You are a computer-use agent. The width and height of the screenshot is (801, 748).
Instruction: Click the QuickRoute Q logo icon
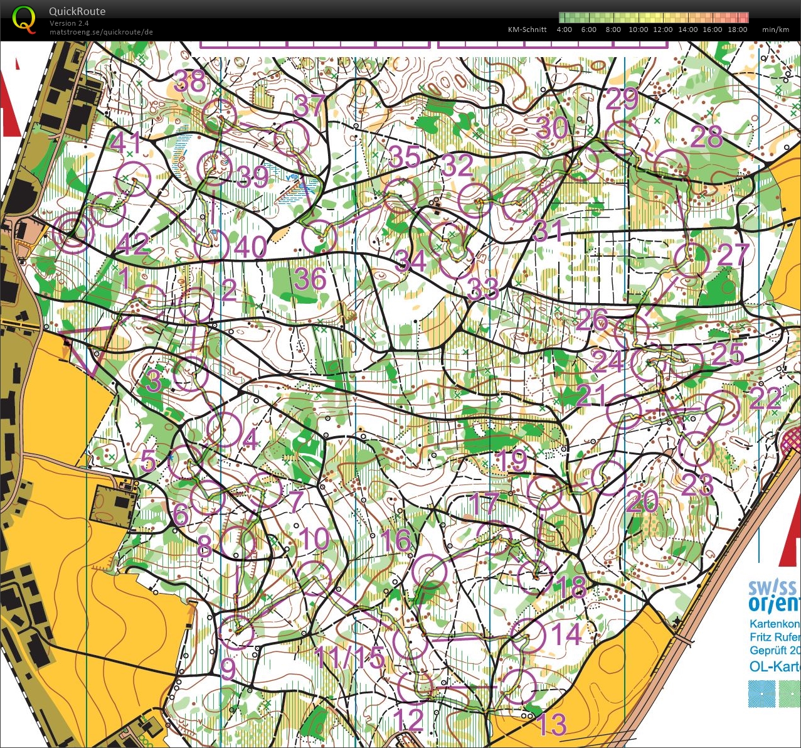click(x=24, y=19)
